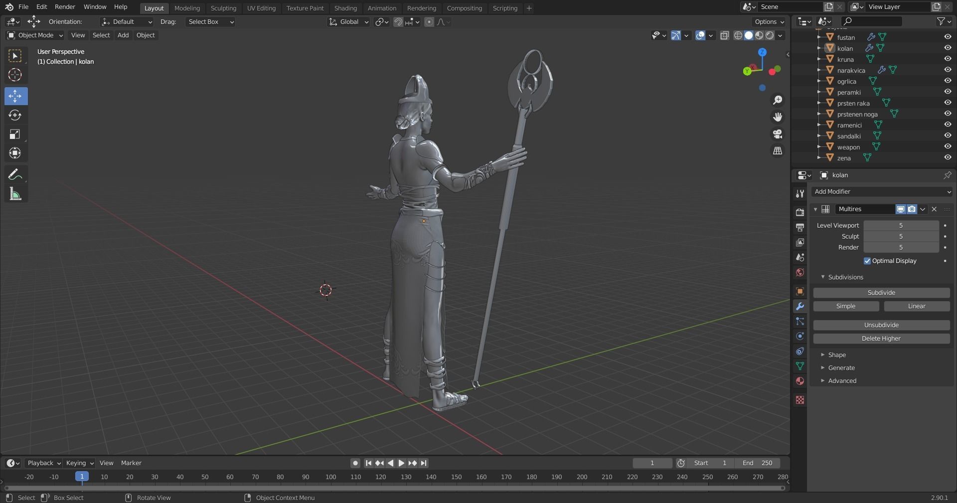Open Object properties tab

pyautogui.click(x=800, y=291)
